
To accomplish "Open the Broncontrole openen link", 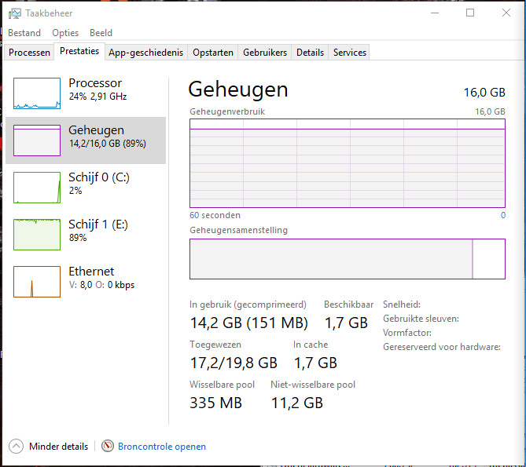I will [x=162, y=447].
